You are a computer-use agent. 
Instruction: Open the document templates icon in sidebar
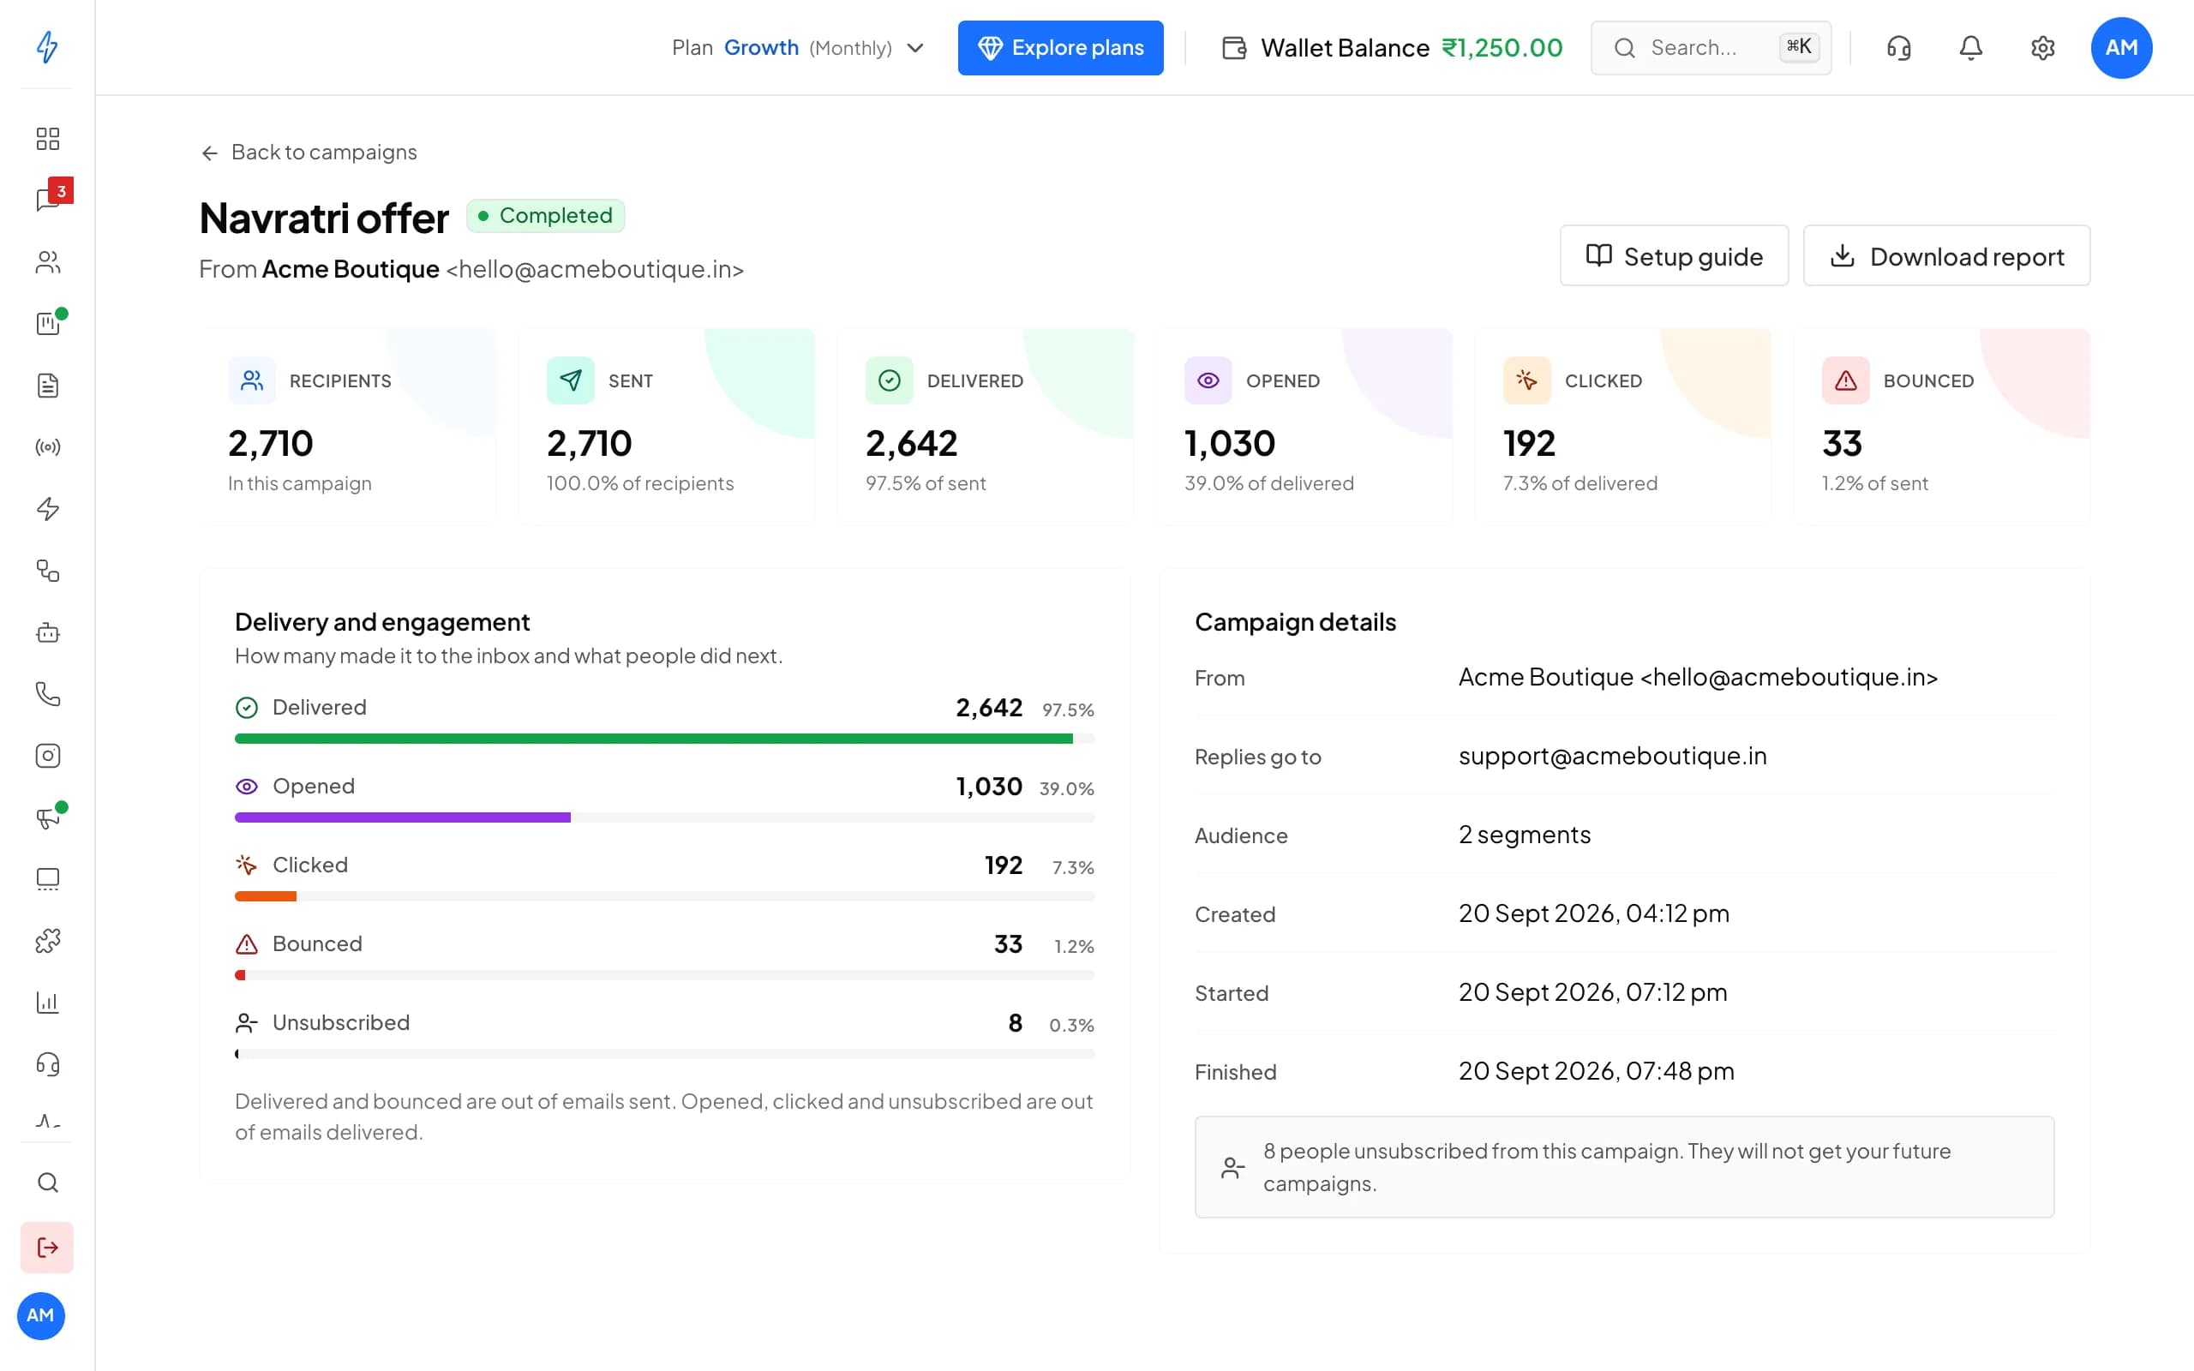[47, 386]
